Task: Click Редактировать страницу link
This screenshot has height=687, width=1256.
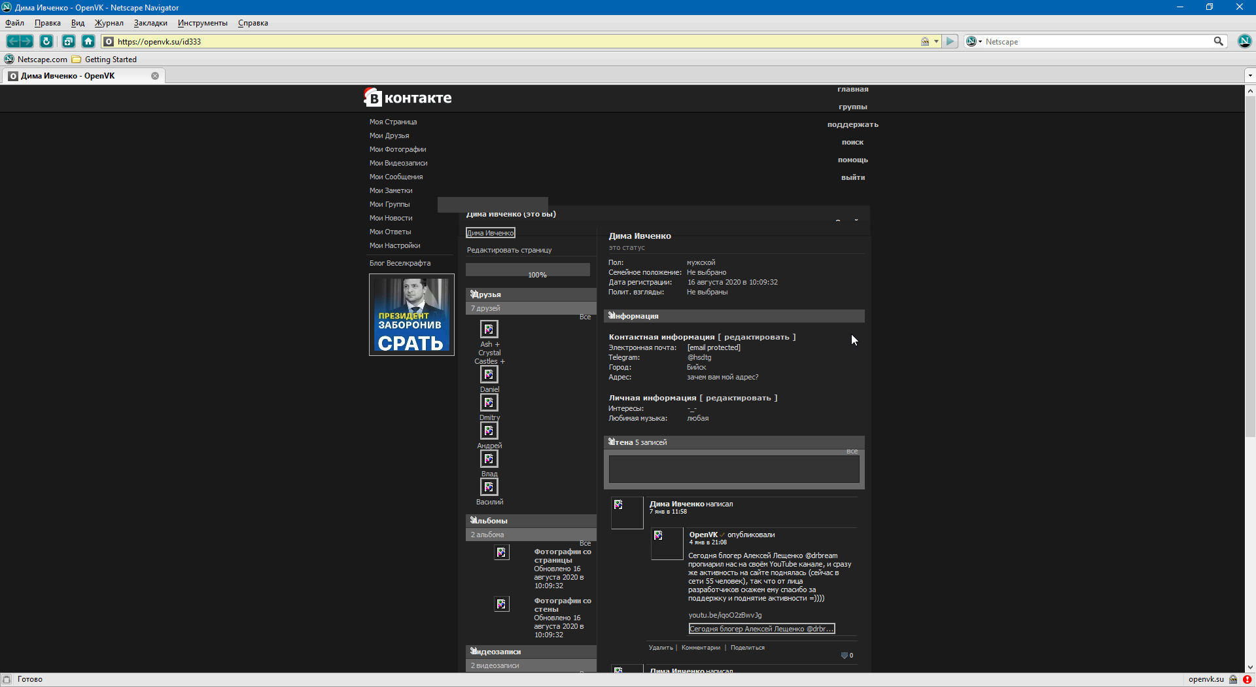Action: [x=509, y=250]
